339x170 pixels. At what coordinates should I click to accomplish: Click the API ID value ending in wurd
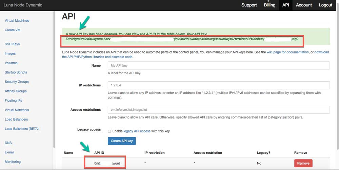tap(107, 163)
